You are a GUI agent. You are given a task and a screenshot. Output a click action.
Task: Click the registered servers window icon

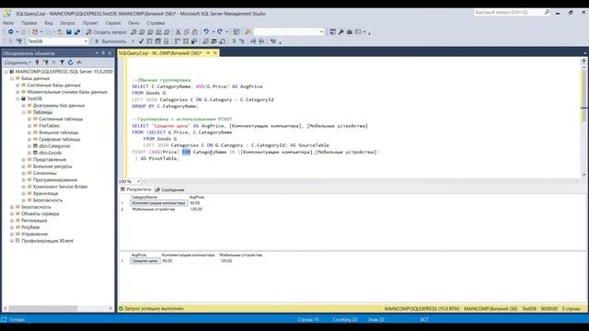pyautogui.click(x=332, y=32)
